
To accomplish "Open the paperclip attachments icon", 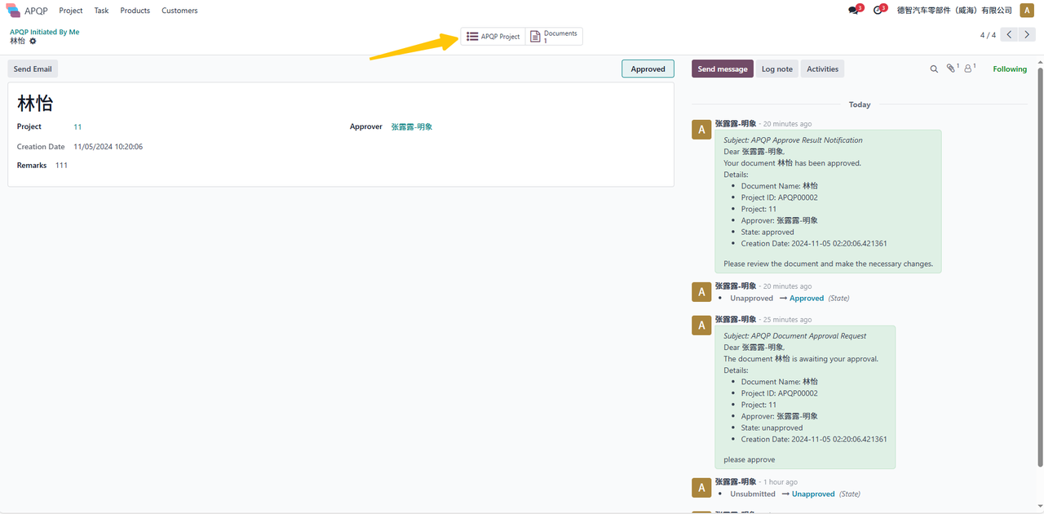I will click(x=951, y=69).
